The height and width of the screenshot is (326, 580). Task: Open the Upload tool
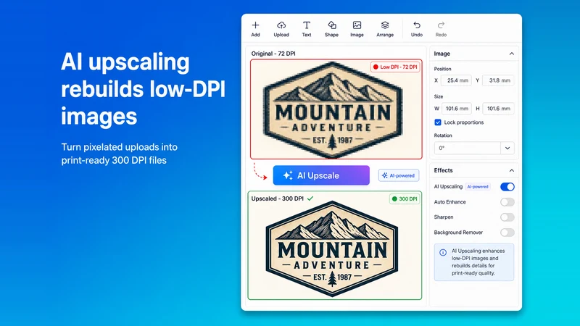click(x=281, y=29)
